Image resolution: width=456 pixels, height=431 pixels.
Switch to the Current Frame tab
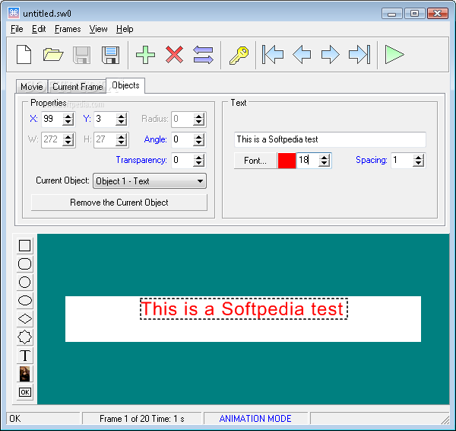coord(78,87)
